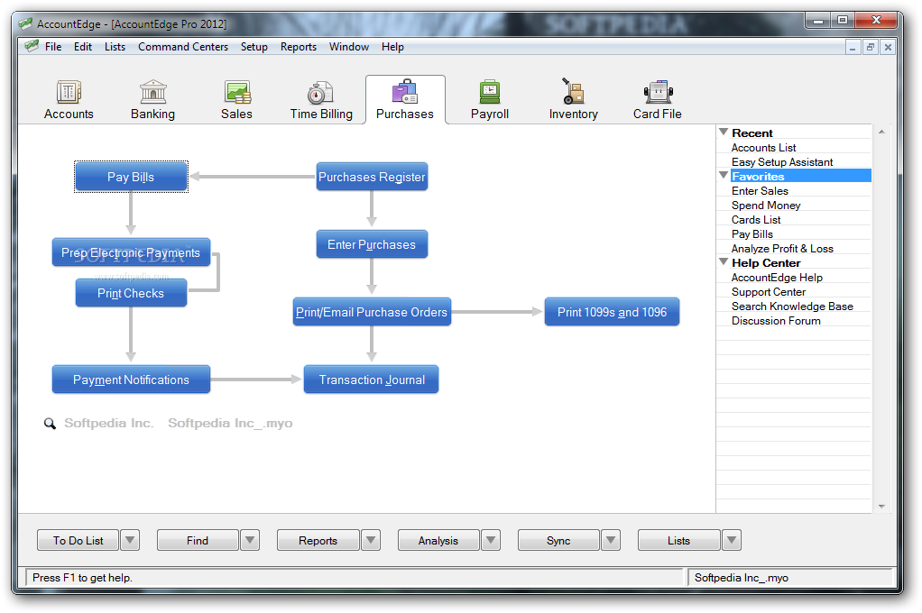Open the Find dropdown arrow
Image resolution: width=922 pixels, height=613 pixels.
click(x=250, y=540)
